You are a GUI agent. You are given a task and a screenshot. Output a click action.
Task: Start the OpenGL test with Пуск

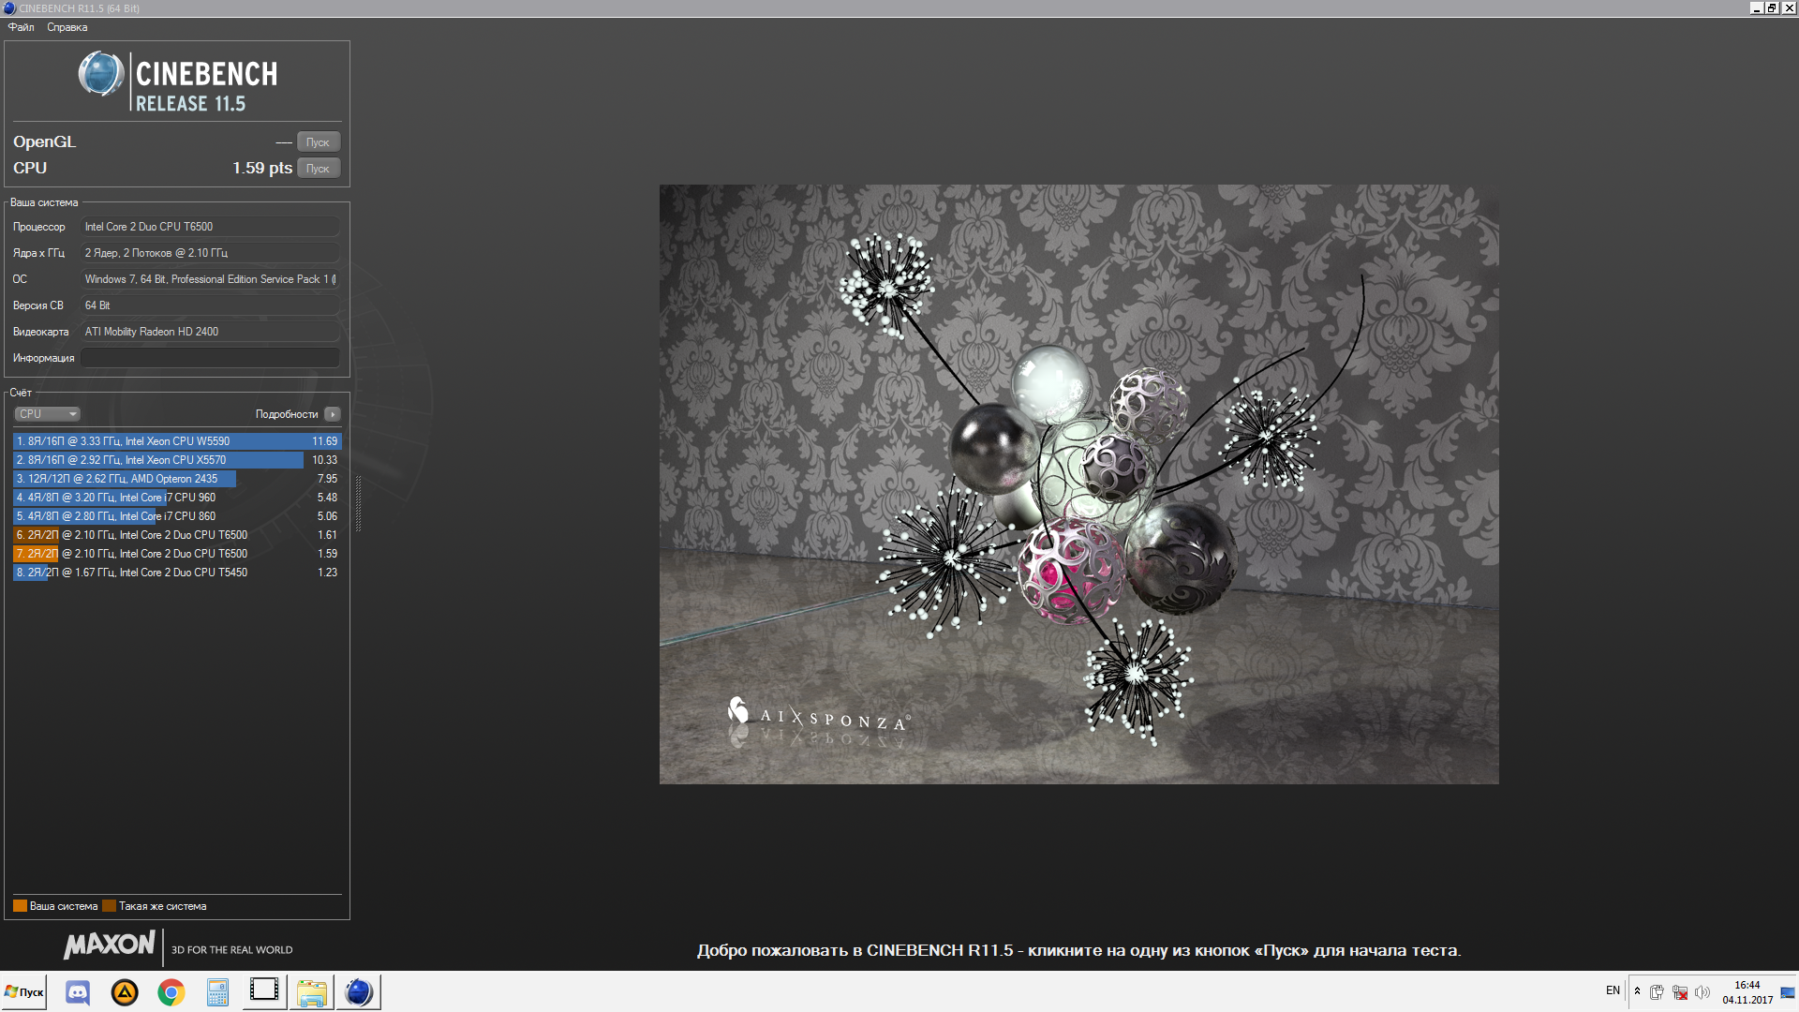pyautogui.click(x=318, y=142)
